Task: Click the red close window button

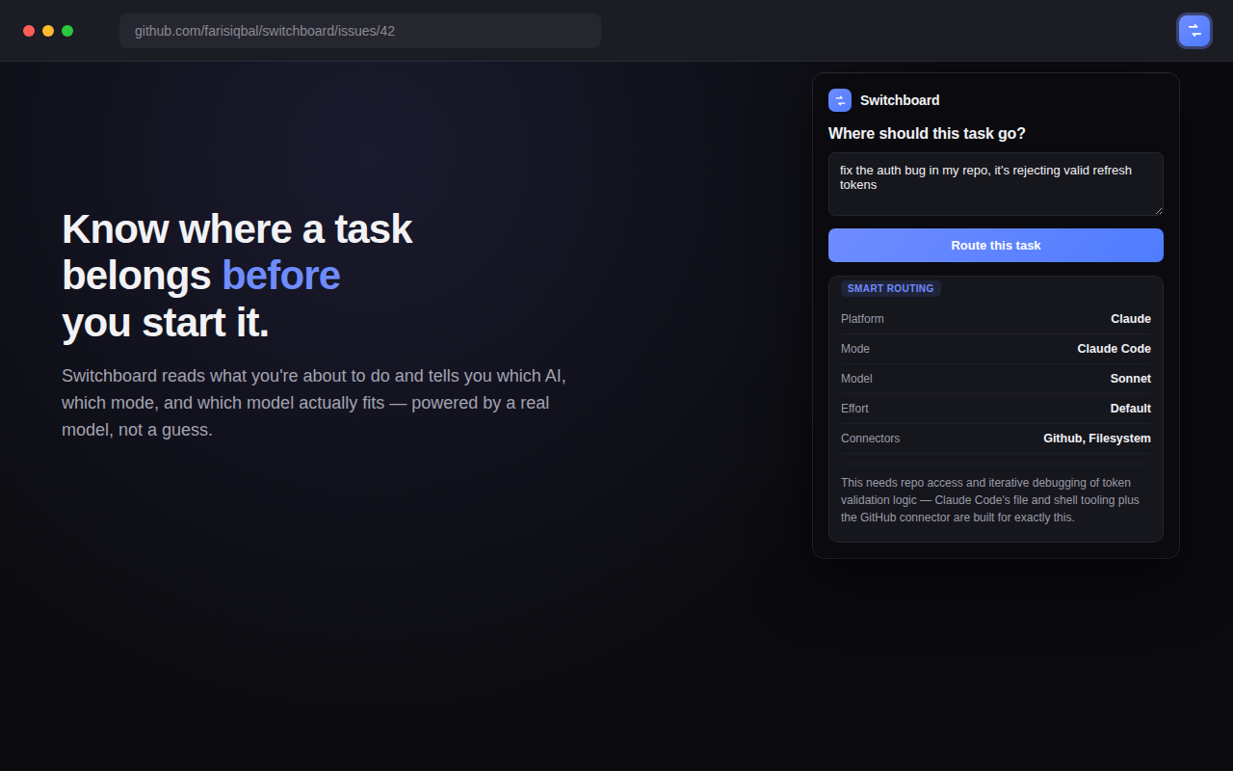Action: [29, 31]
